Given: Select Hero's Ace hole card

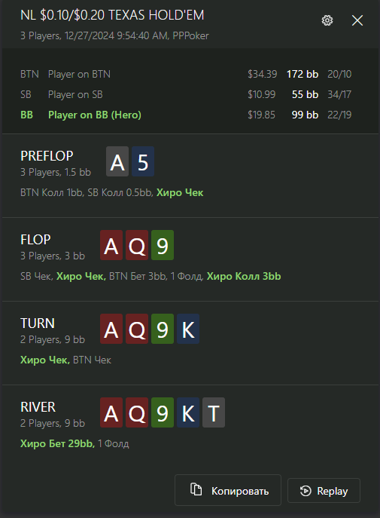Looking at the screenshot, I should click(117, 161).
